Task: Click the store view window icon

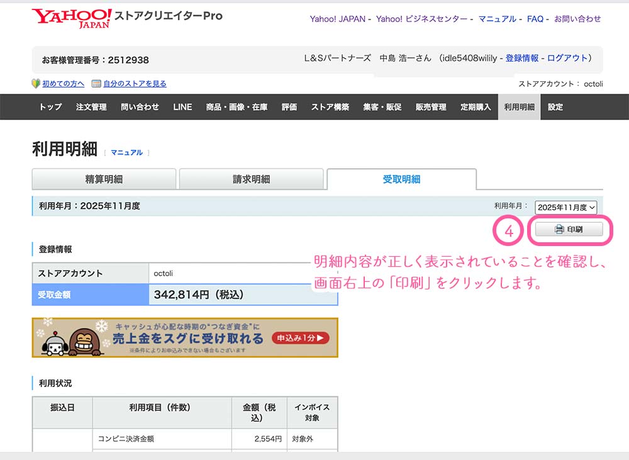Action: point(96,84)
